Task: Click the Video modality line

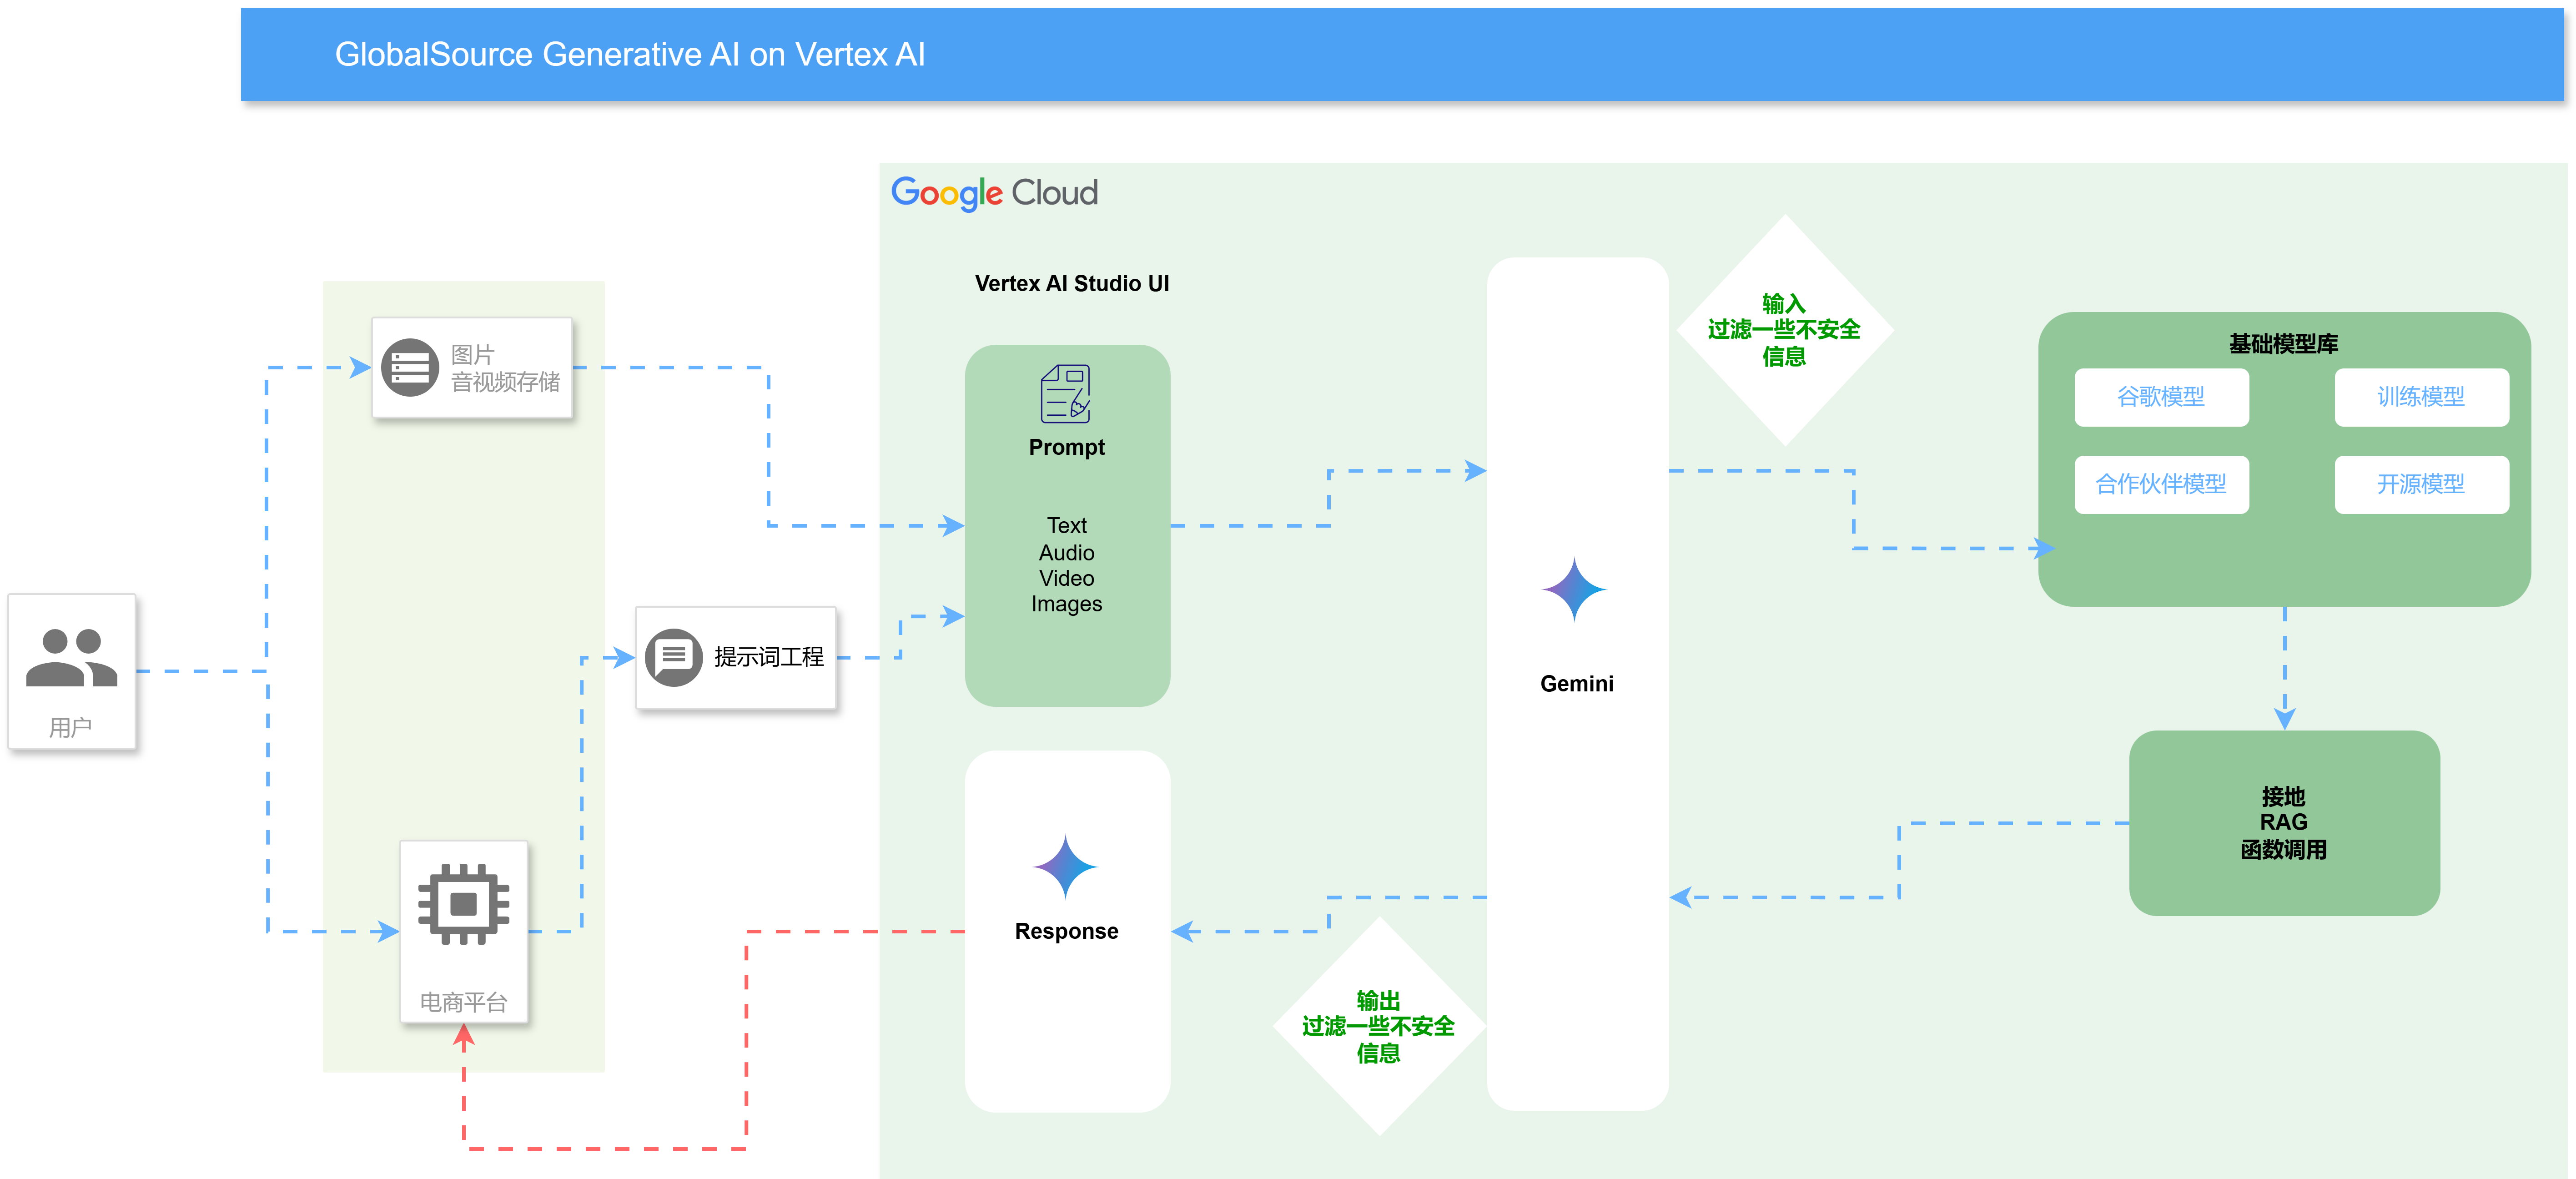Action: (1066, 578)
